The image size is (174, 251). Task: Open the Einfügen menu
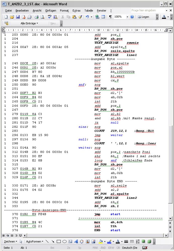pyautogui.click(x=51, y=11)
